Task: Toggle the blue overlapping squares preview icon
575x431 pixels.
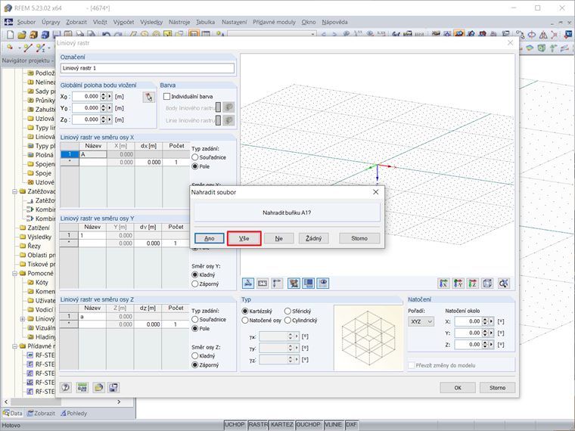Action: (309, 283)
